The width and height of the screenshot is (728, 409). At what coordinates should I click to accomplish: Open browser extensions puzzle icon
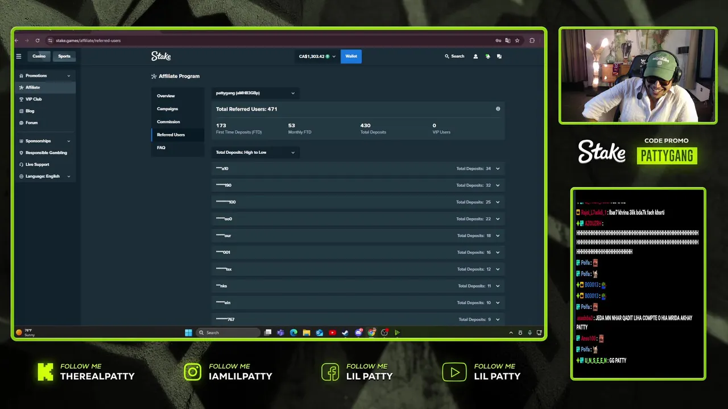pyautogui.click(x=532, y=40)
